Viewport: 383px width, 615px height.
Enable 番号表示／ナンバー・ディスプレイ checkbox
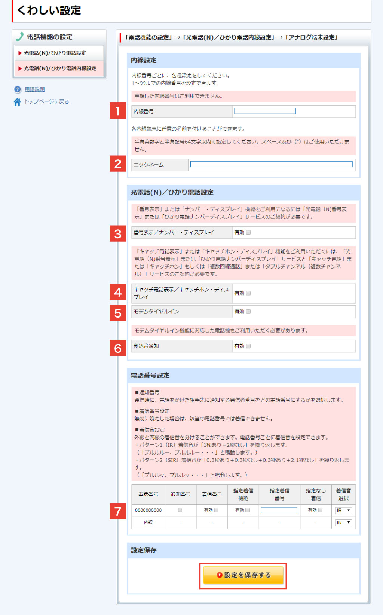point(248,232)
